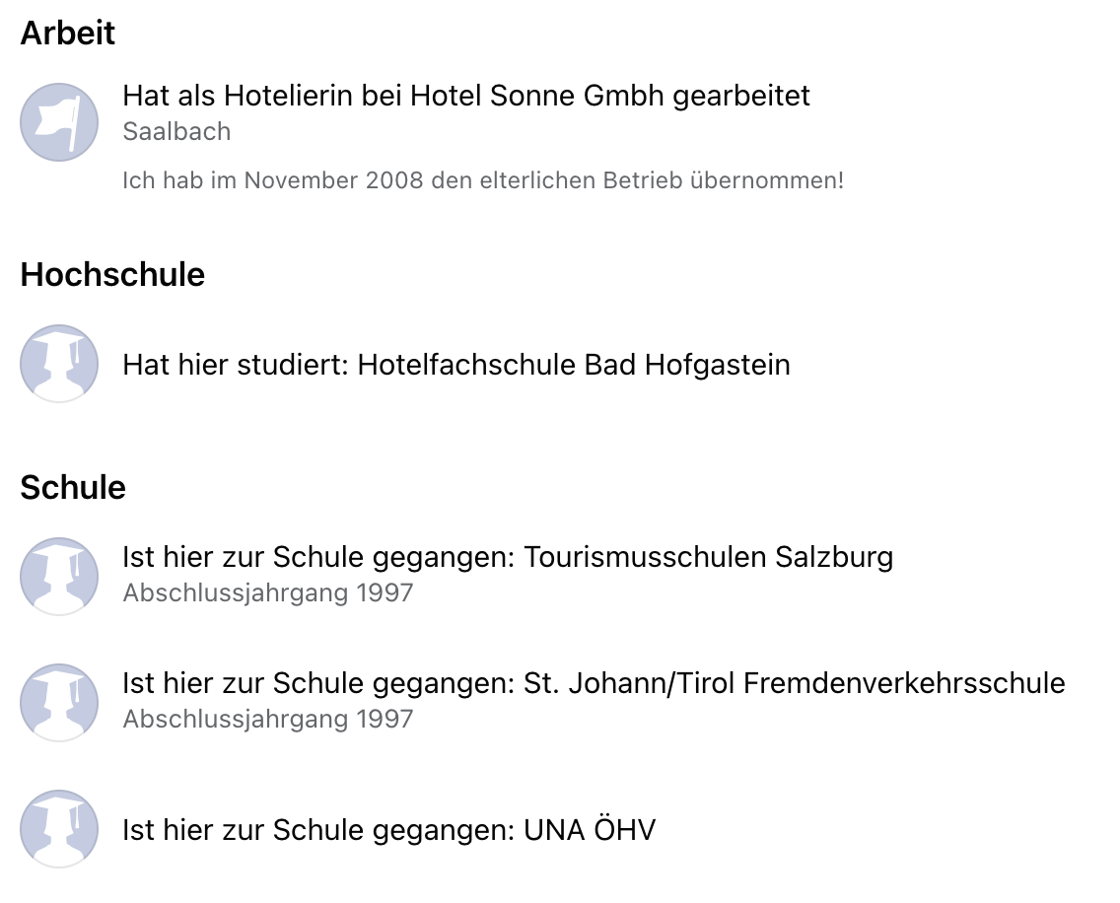Click graduation icon next to Hotelfachschule Bad Hofgastein
Viewport: 1120px width, 903px height.
tap(59, 364)
